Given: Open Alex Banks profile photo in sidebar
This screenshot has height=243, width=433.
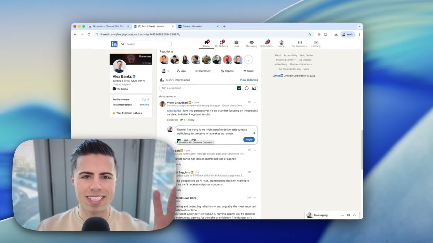Looking at the screenshot, I should [x=119, y=66].
